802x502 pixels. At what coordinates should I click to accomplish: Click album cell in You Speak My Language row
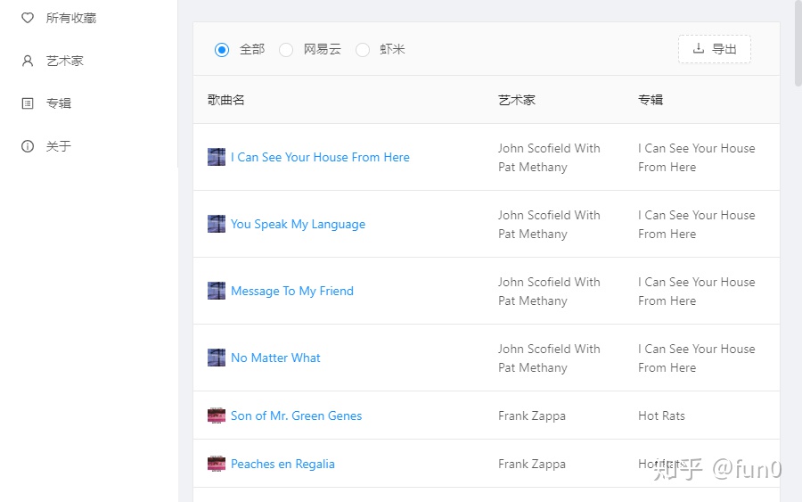click(x=697, y=224)
